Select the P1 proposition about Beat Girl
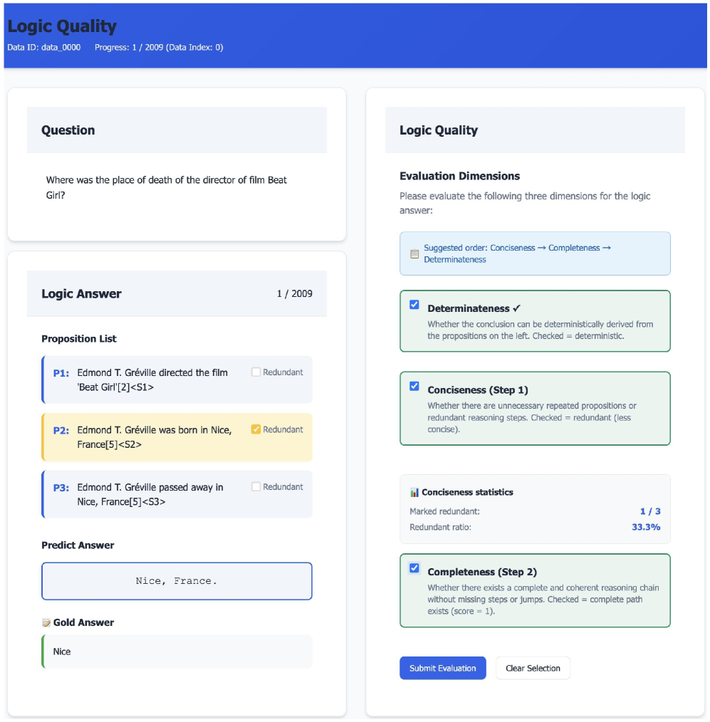The image size is (710, 722). (x=152, y=380)
